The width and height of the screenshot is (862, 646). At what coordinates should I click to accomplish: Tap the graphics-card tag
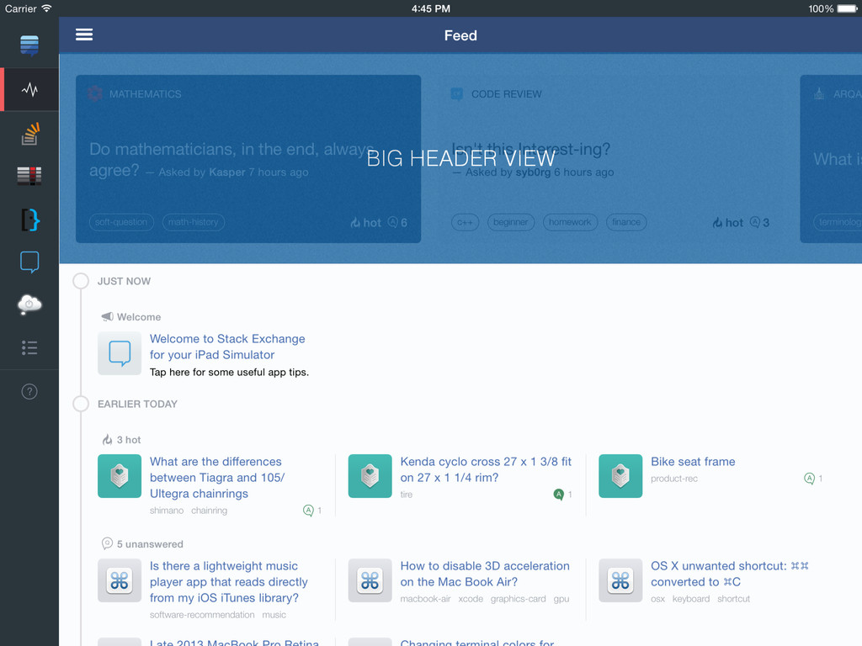click(x=518, y=599)
